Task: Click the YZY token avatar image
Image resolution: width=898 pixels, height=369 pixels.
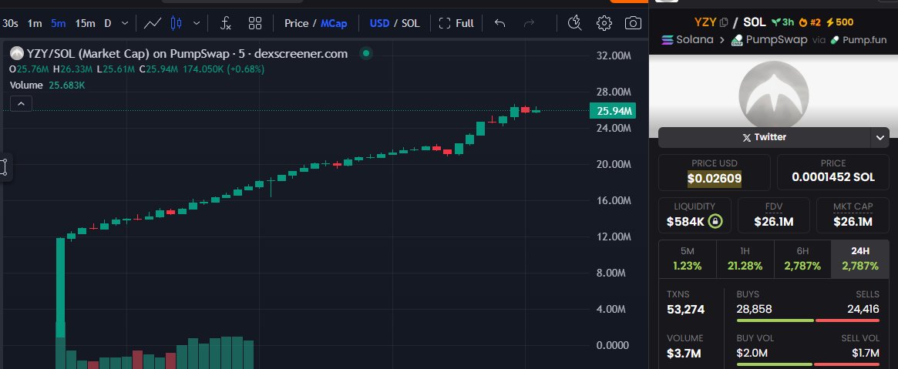Action: [x=773, y=95]
